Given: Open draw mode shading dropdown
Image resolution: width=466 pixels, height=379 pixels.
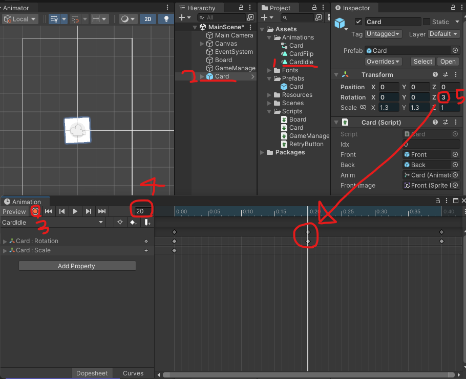Looking at the screenshot, I should (x=128, y=19).
